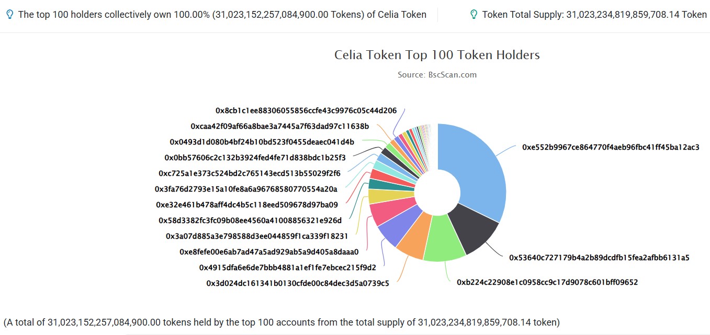Select the large light green pie slice
This screenshot has height=335, width=710.
click(x=444, y=241)
